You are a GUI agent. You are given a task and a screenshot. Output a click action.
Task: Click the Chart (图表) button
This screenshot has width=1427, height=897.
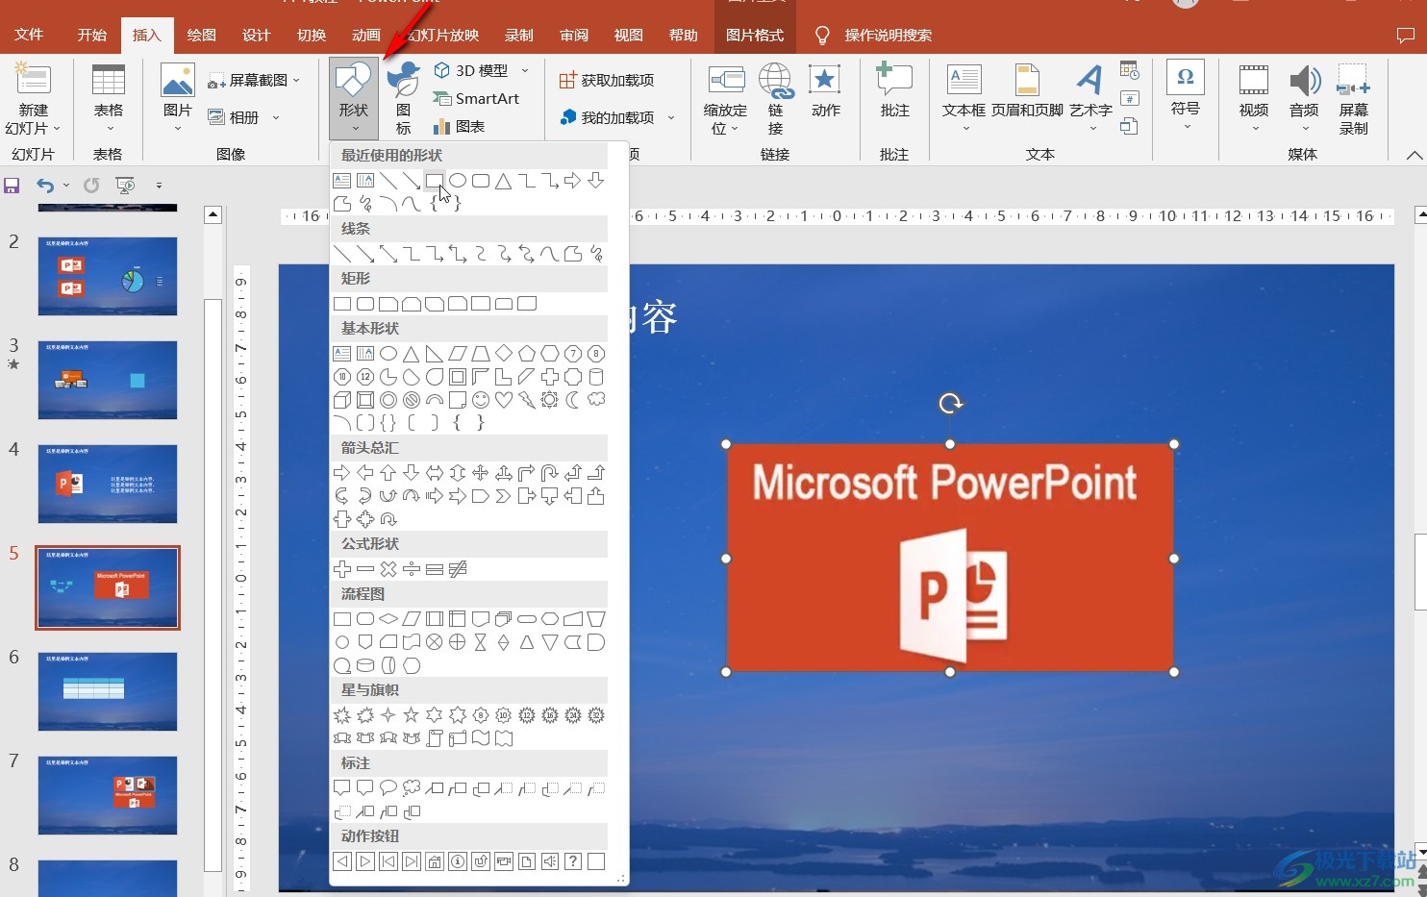459,126
